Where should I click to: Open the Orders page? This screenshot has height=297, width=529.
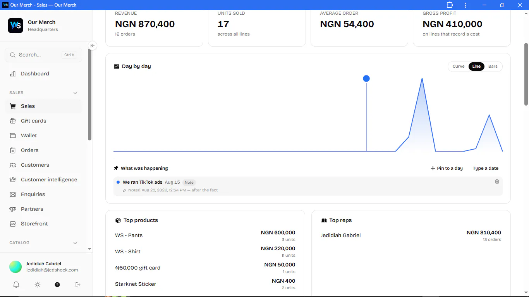43,150
